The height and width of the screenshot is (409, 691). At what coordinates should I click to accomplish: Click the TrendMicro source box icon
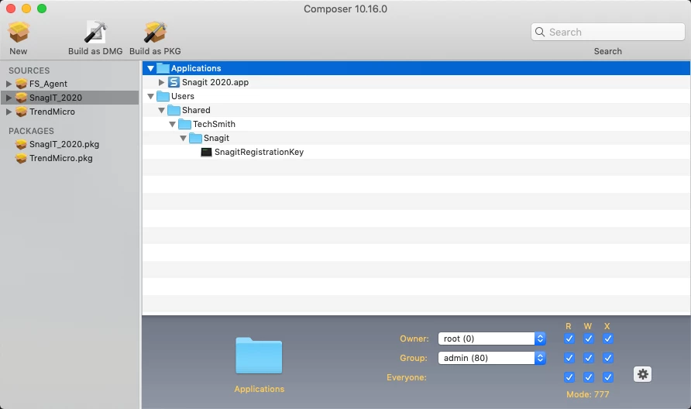tap(21, 112)
